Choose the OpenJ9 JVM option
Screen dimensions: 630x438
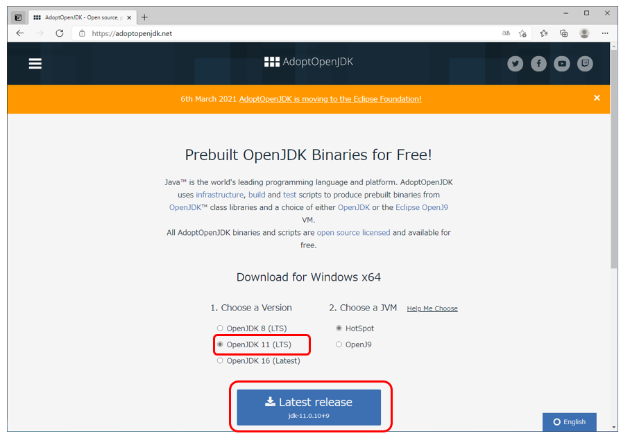coord(339,344)
